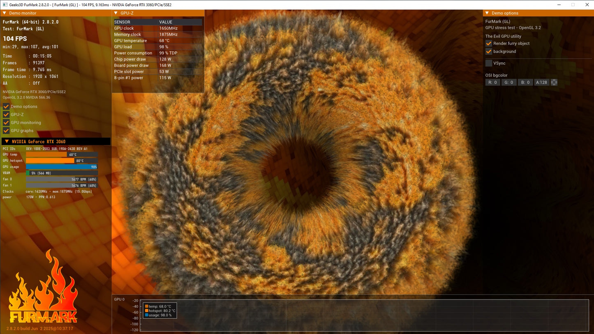Click the Frames 91397 line

tap(23, 63)
